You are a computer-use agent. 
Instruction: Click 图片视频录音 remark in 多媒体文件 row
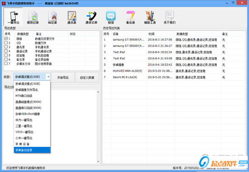click(43, 64)
